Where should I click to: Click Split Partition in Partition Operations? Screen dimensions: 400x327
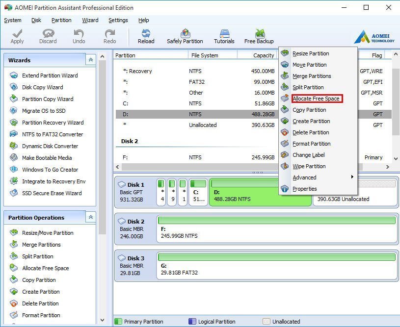coord(37,256)
